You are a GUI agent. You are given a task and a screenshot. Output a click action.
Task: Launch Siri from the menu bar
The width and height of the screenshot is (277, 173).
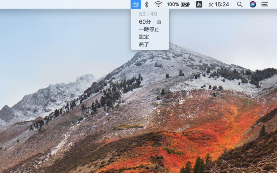253,4
